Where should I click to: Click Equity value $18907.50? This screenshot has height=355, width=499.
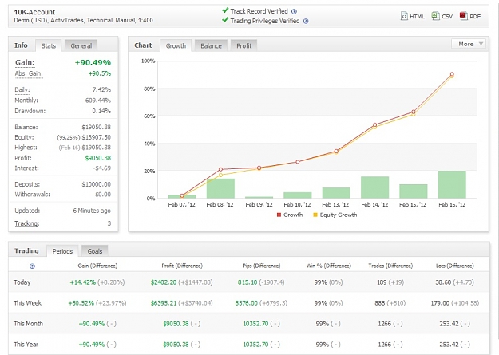pyautogui.click(x=96, y=137)
